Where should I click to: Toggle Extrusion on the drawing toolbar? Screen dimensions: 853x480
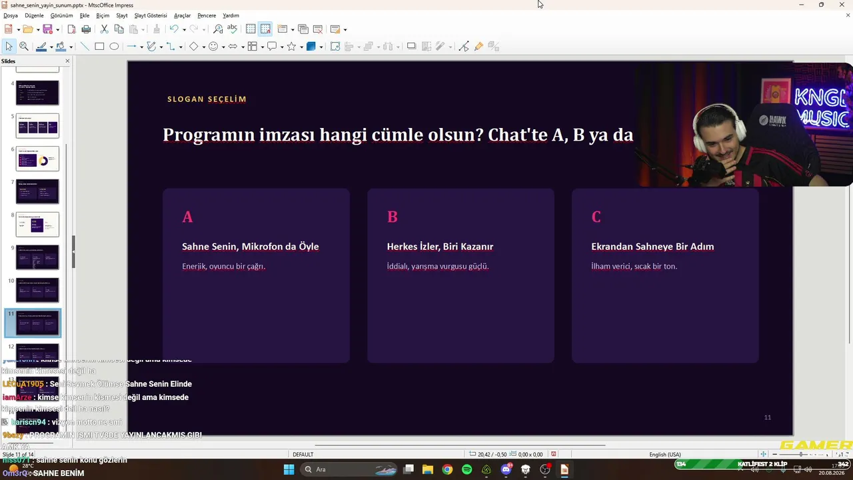(493, 47)
